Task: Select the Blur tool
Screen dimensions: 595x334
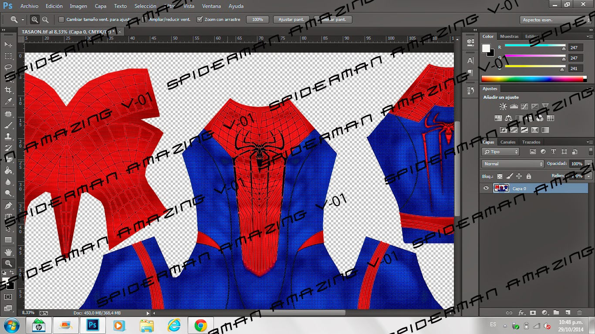Action: click(x=8, y=182)
